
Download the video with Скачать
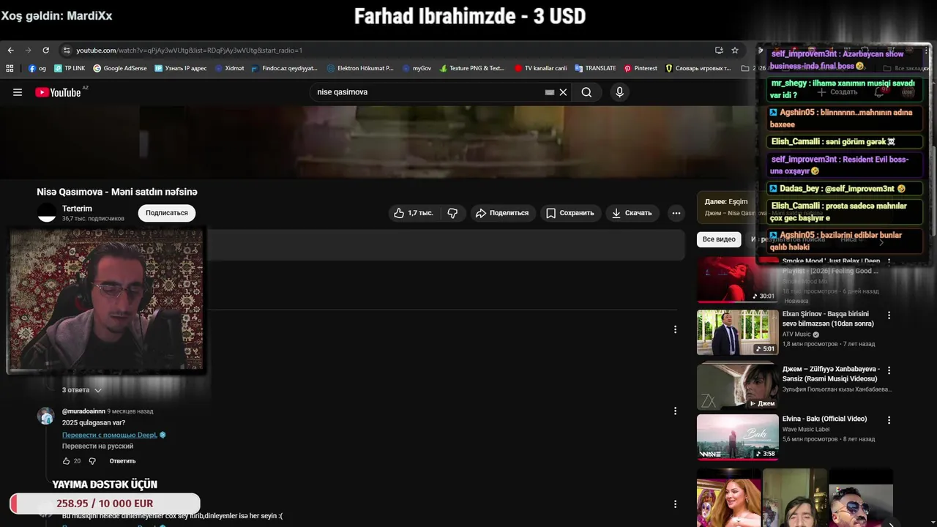[x=632, y=213]
